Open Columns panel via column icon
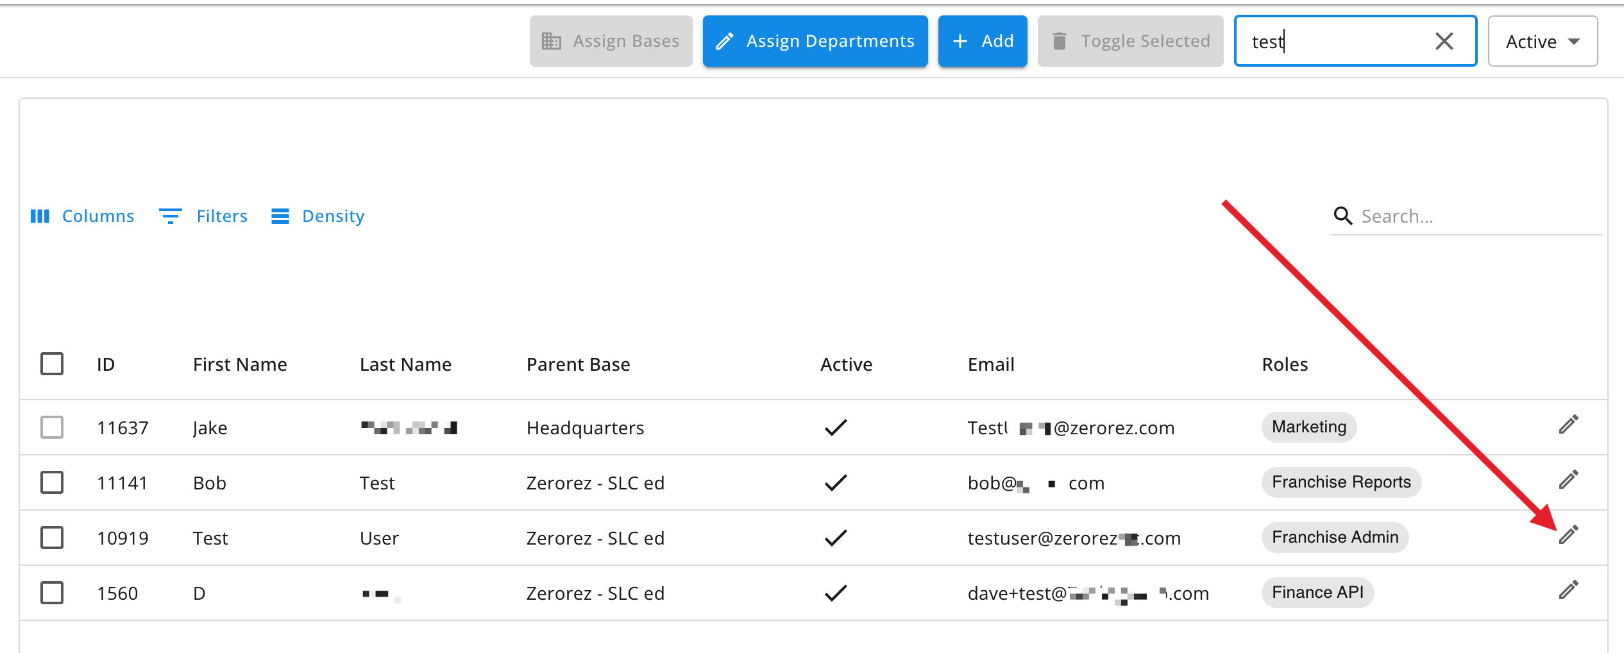The width and height of the screenshot is (1624, 653). [40, 216]
